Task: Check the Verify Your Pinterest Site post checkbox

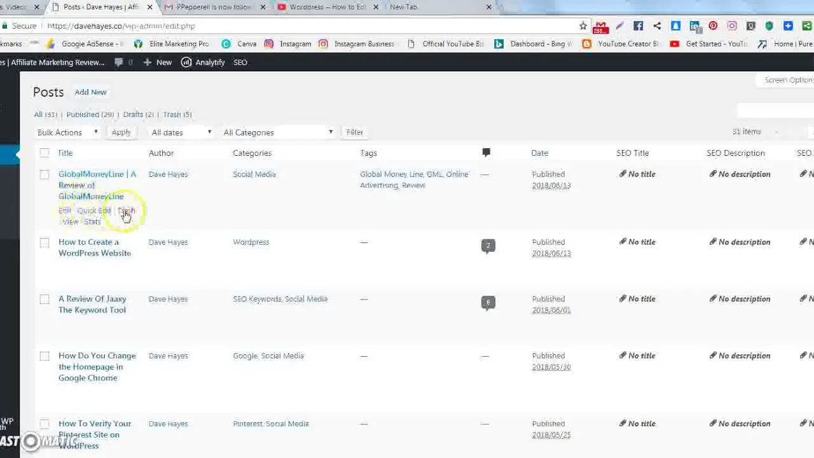Action: 45,424
